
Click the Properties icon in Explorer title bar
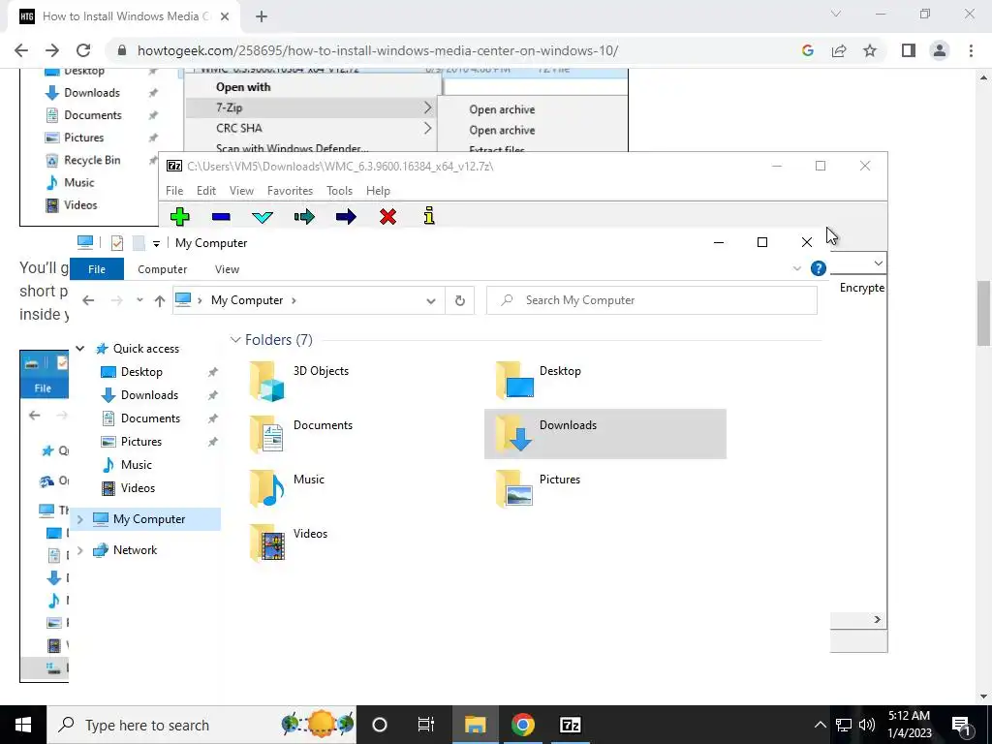pos(117,243)
